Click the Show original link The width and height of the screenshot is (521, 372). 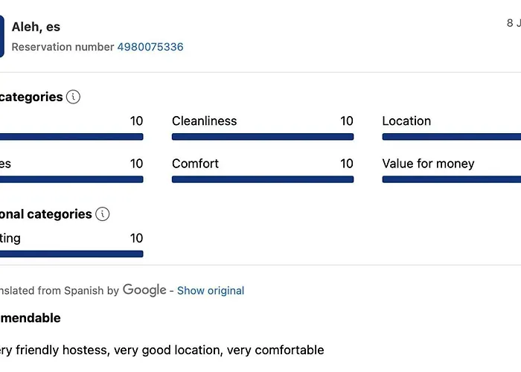point(211,291)
